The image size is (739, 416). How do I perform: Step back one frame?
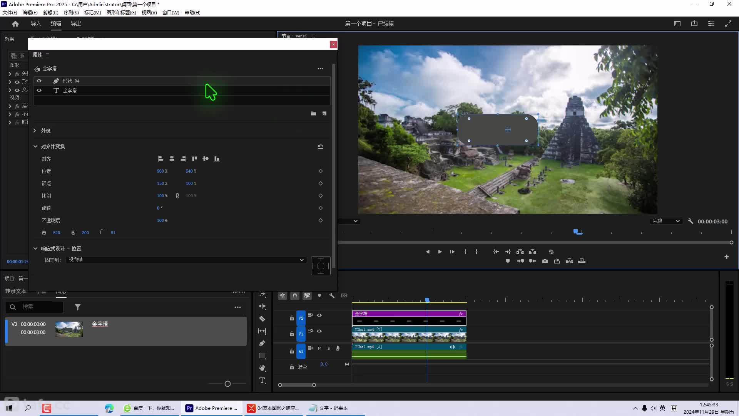428,252
